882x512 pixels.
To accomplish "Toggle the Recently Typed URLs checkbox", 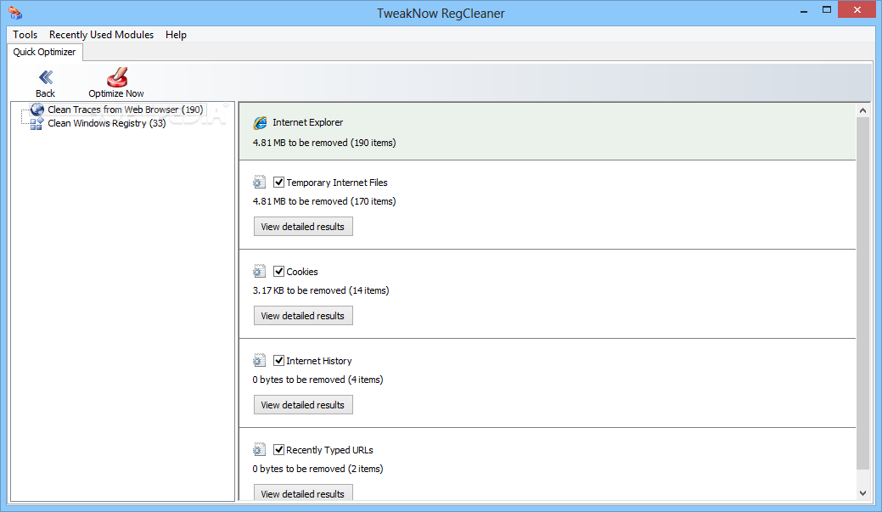I will pos(278,449).
